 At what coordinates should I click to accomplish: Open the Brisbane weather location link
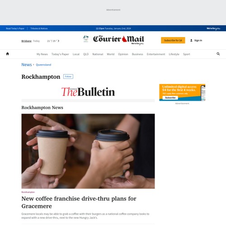(26, 41)
